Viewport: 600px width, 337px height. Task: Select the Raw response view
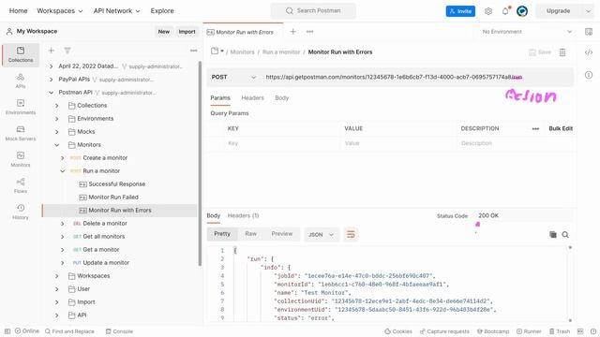click(250, 234)
